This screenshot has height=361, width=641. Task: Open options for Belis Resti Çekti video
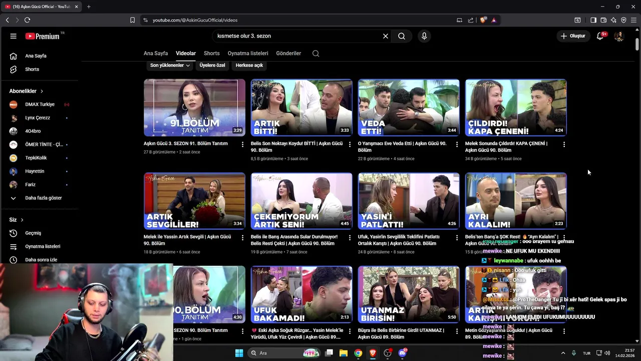(x=350, y=238)
